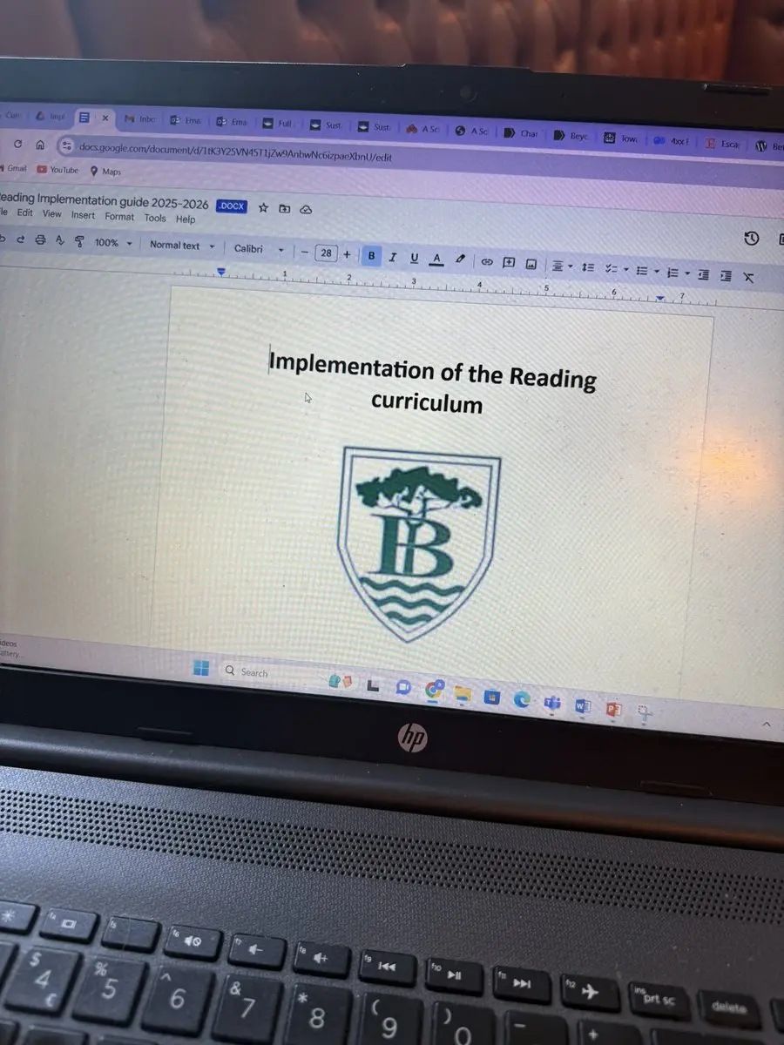Open the Format menu

coord(119,217)
